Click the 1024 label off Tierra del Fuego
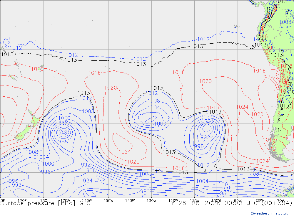Image resolution: width=294 pixels, height=216 pixels. pos(263,161)
